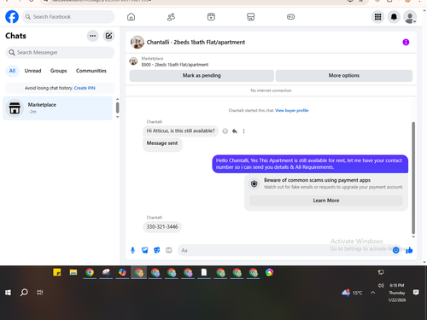Open Windows action center notifications

[x=416, y=293]
